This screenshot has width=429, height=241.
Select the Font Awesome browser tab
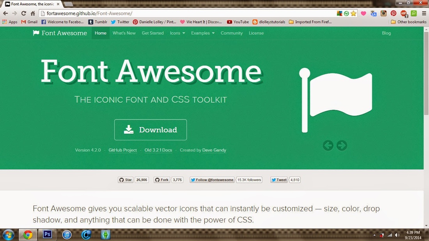(32, 4)
